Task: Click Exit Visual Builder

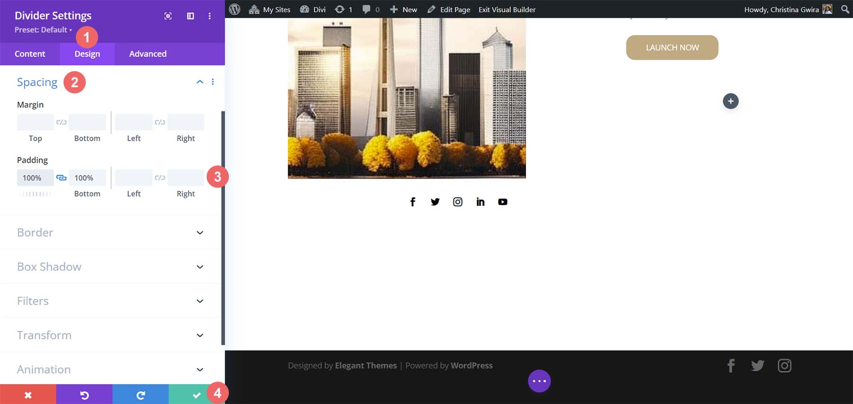Action: [507, 9]
